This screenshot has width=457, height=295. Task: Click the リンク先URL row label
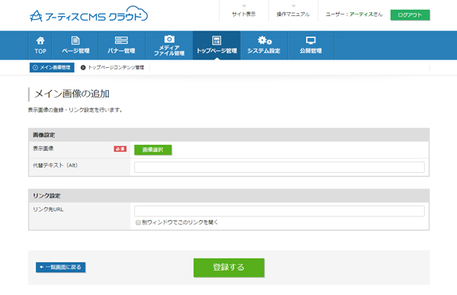[48, 209]
